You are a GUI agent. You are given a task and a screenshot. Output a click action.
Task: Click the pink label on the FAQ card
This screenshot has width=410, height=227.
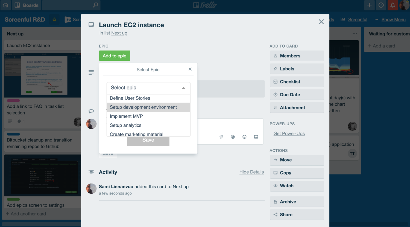(13, 100)
